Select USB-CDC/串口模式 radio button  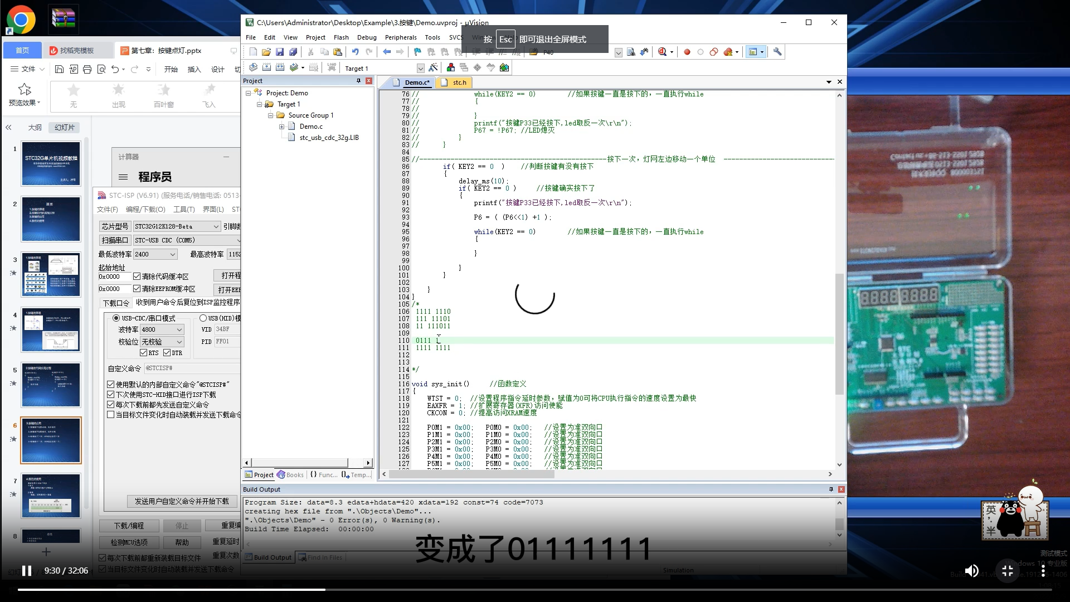pos(117,318)
